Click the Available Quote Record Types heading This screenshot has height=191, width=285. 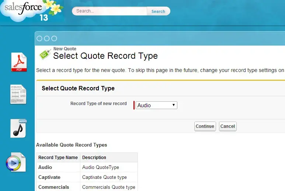click(x=72, y=145)
